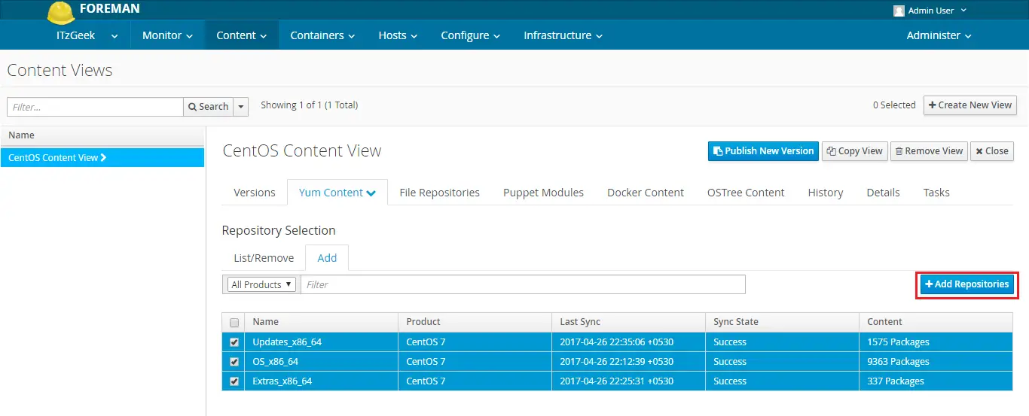Expand the Search options dropdown arrow
The width and height of the screenshot is (1029, 416).
241,107
